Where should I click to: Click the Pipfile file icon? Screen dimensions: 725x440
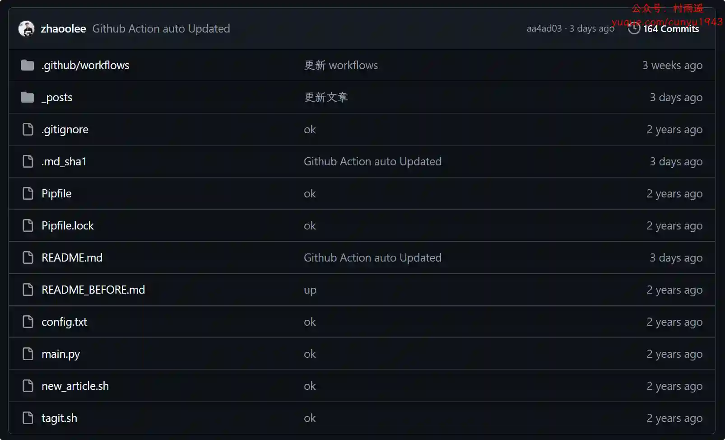(x=28, y=193)
